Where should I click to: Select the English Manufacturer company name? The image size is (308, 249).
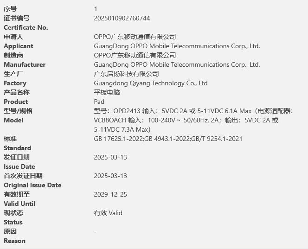177,64
